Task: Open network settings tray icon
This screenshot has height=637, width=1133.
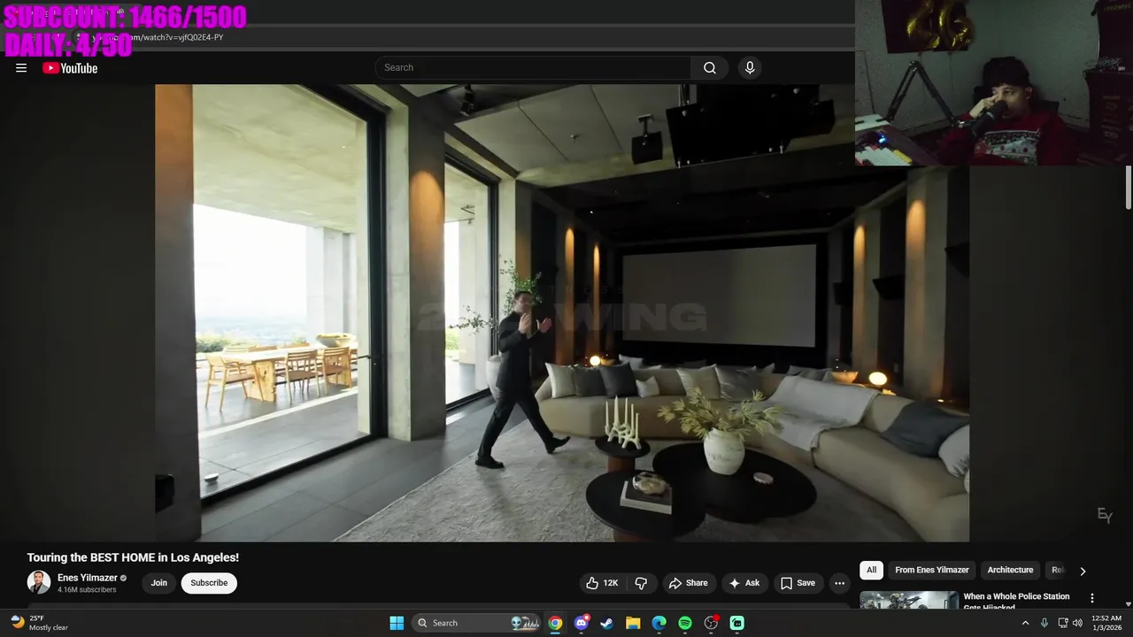Action: [x=1063, y=623]
